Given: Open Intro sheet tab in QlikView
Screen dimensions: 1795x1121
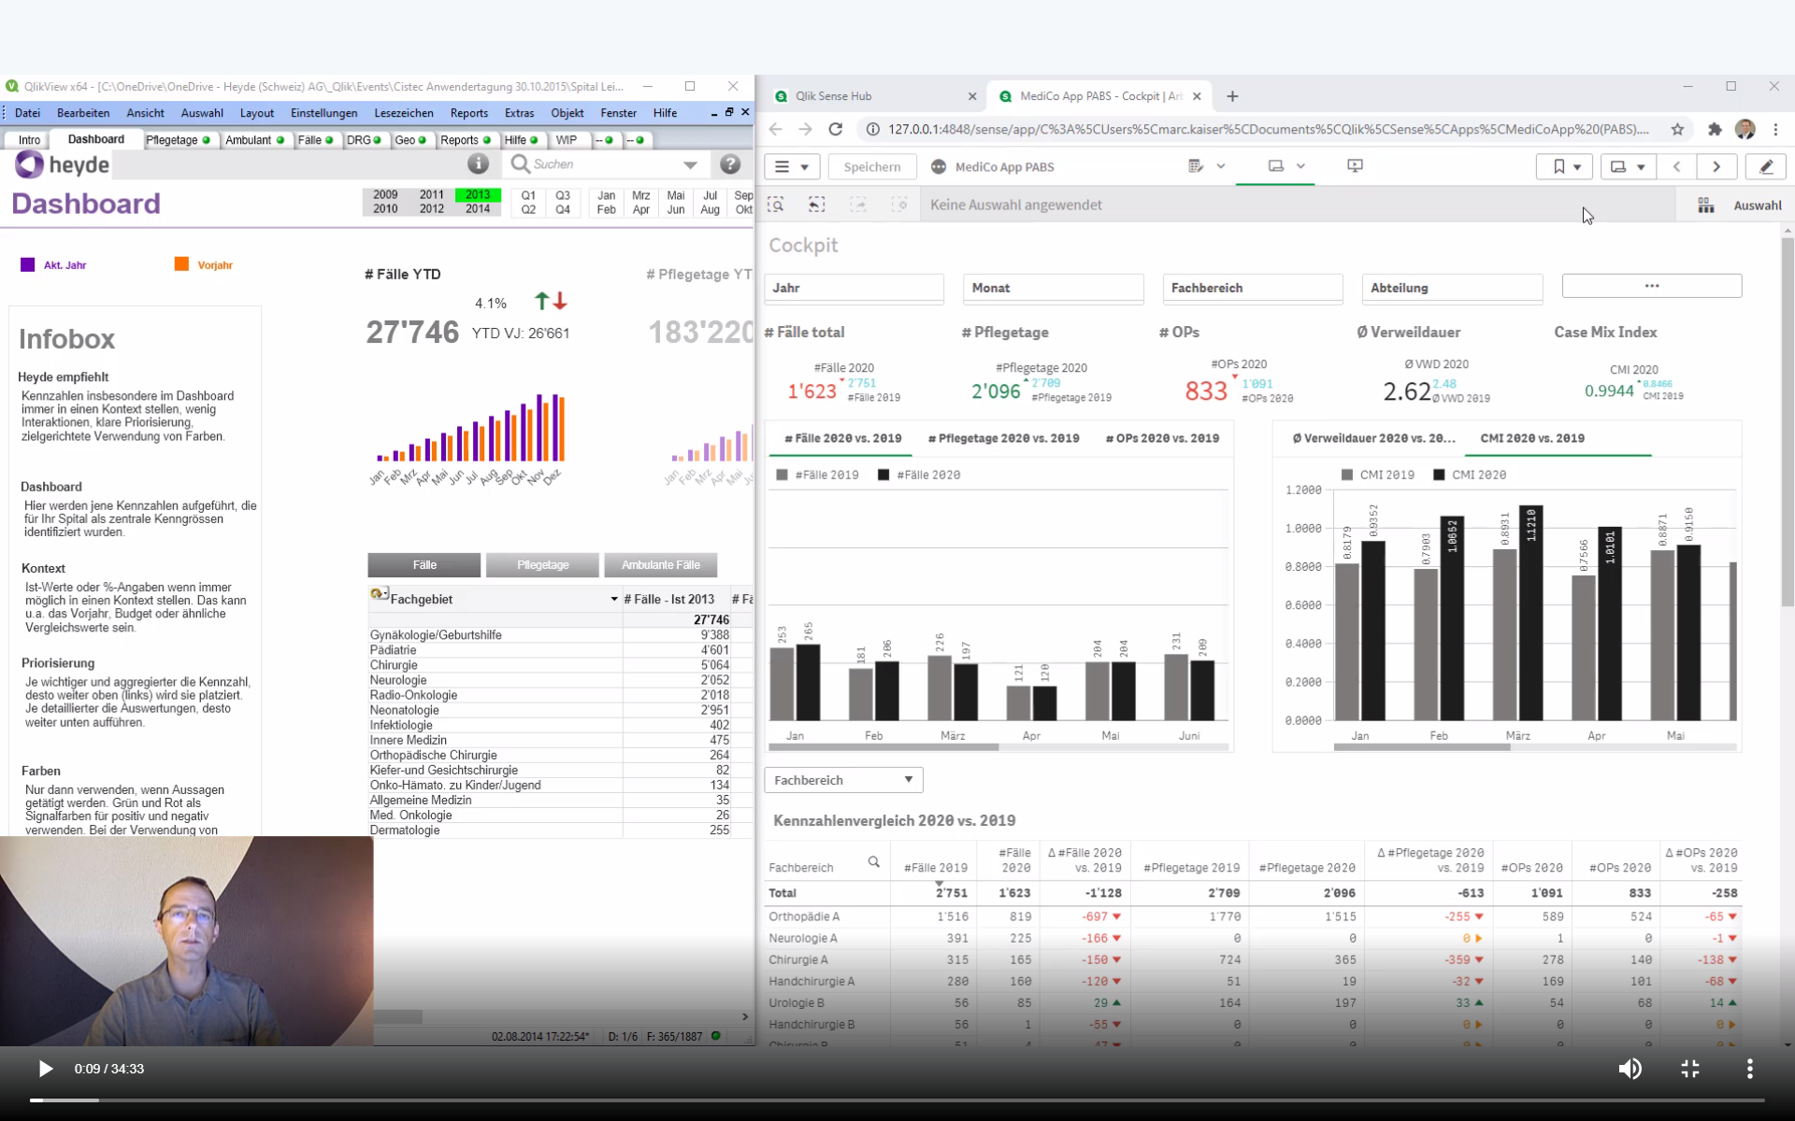Looking at the screenshot, I should coord(29,140).
